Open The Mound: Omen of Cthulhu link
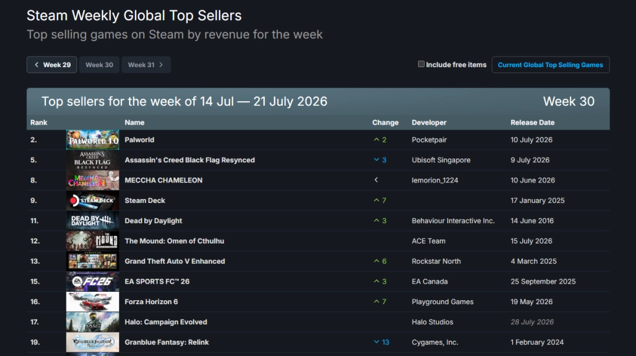The width and height of the screenshot is (636, 356). tap(174, 241)
